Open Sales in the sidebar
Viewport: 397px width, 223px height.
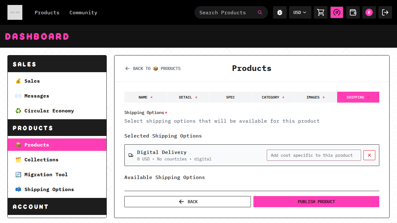57,81
